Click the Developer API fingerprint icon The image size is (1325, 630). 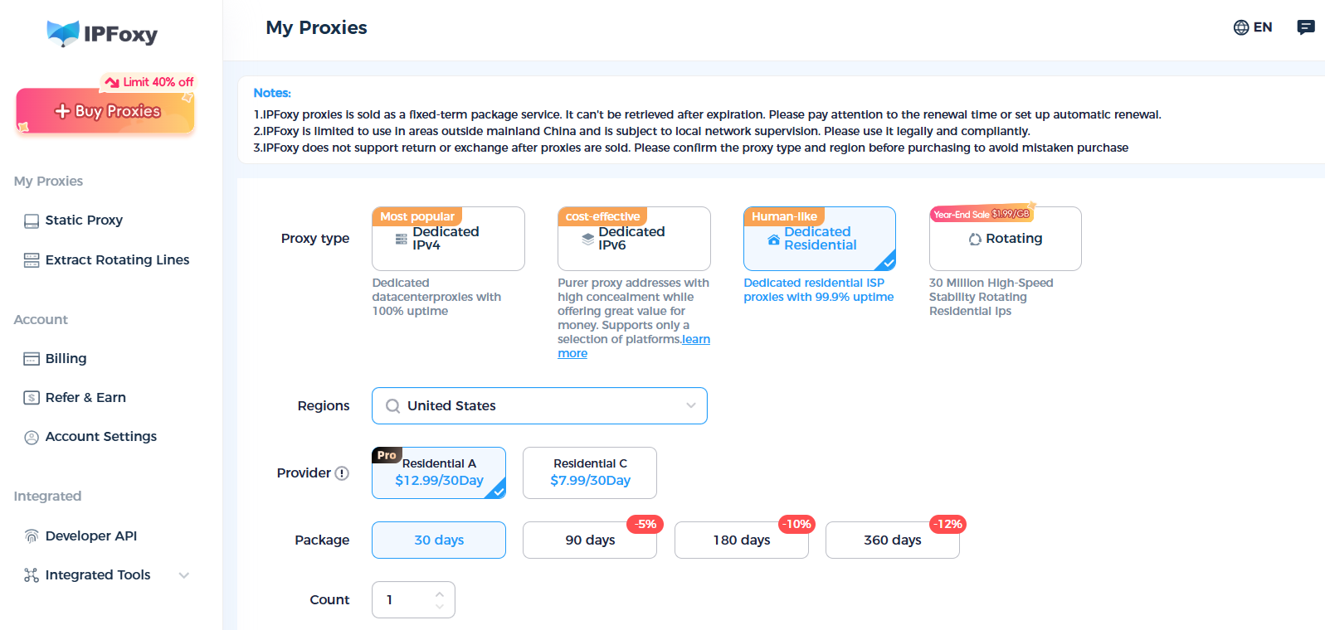[x=32, y=536]
